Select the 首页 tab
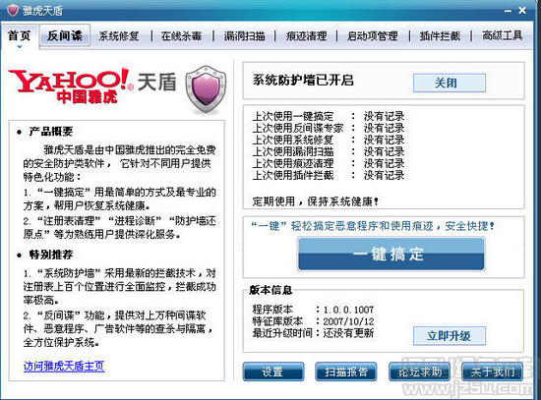Image resolution: width=541 pixels, height=400 pixels. coord(20,35)
